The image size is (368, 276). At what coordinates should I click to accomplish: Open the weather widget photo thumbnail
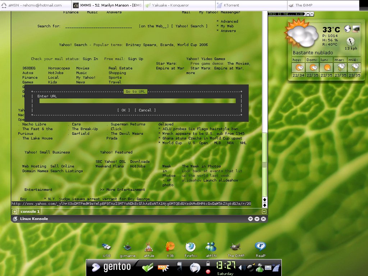pos(356,29)
